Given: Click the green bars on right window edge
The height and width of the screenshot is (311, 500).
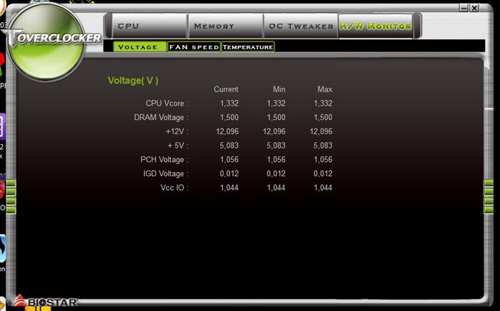Looking at the screenshot, I should point(489,196).
